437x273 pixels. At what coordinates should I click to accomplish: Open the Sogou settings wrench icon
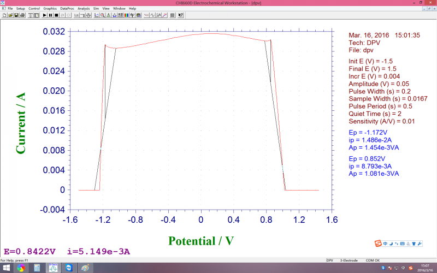pos(420,244)
